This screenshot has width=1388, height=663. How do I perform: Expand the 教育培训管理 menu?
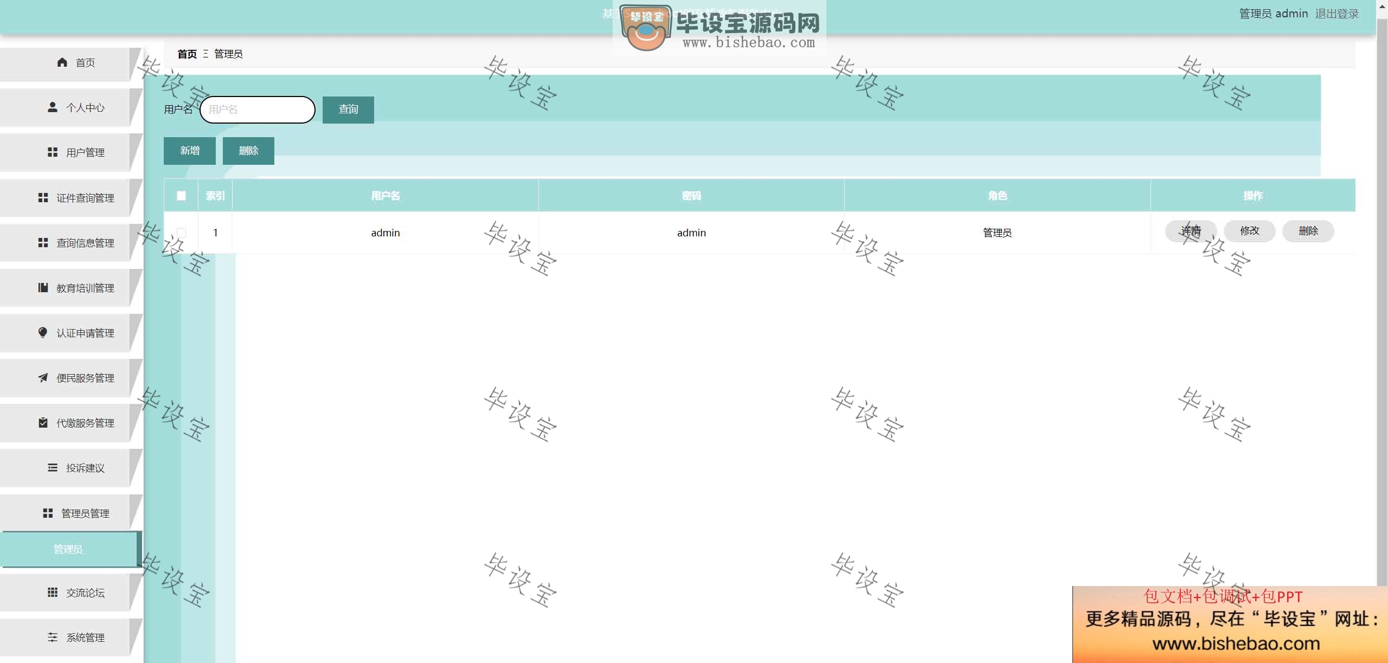click(x=70, y=288)
